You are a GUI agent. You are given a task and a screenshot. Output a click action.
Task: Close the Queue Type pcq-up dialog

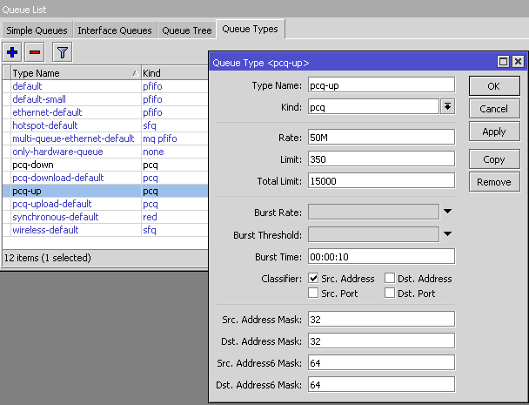pos(518,63)
